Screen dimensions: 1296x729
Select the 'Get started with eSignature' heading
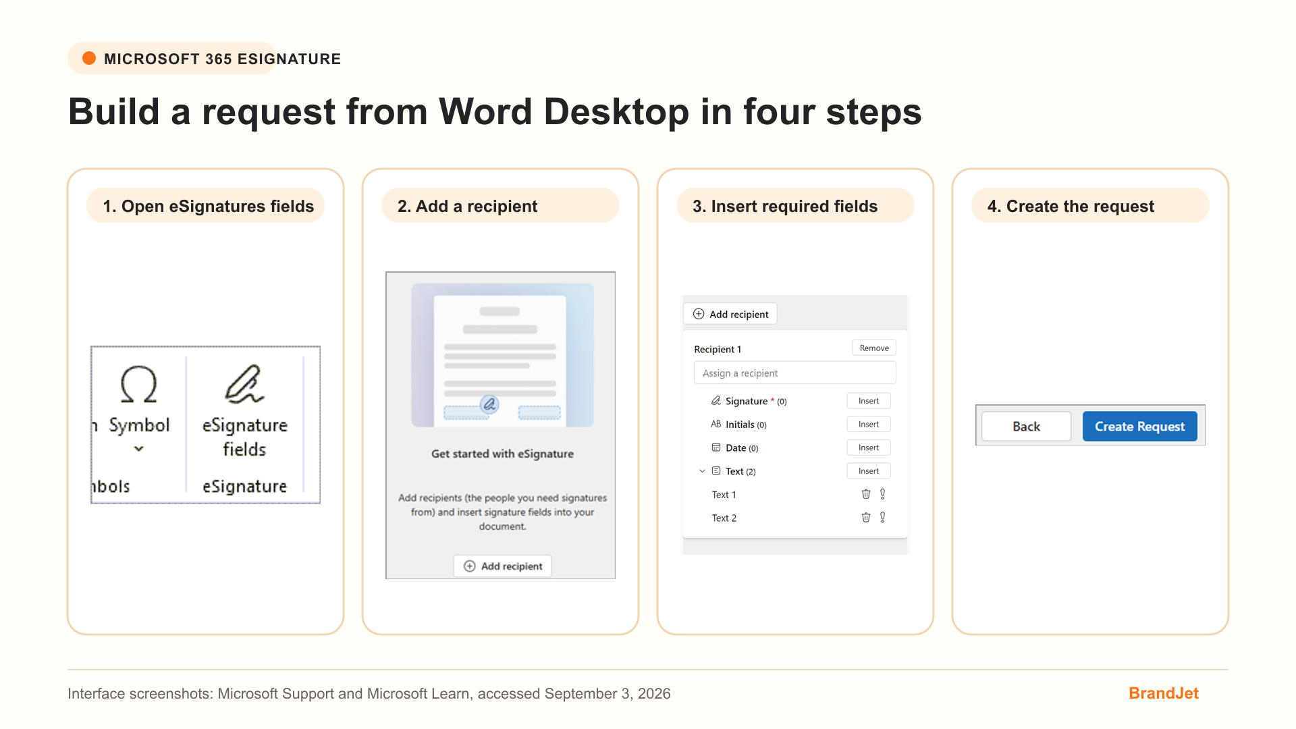coord(502,454)
